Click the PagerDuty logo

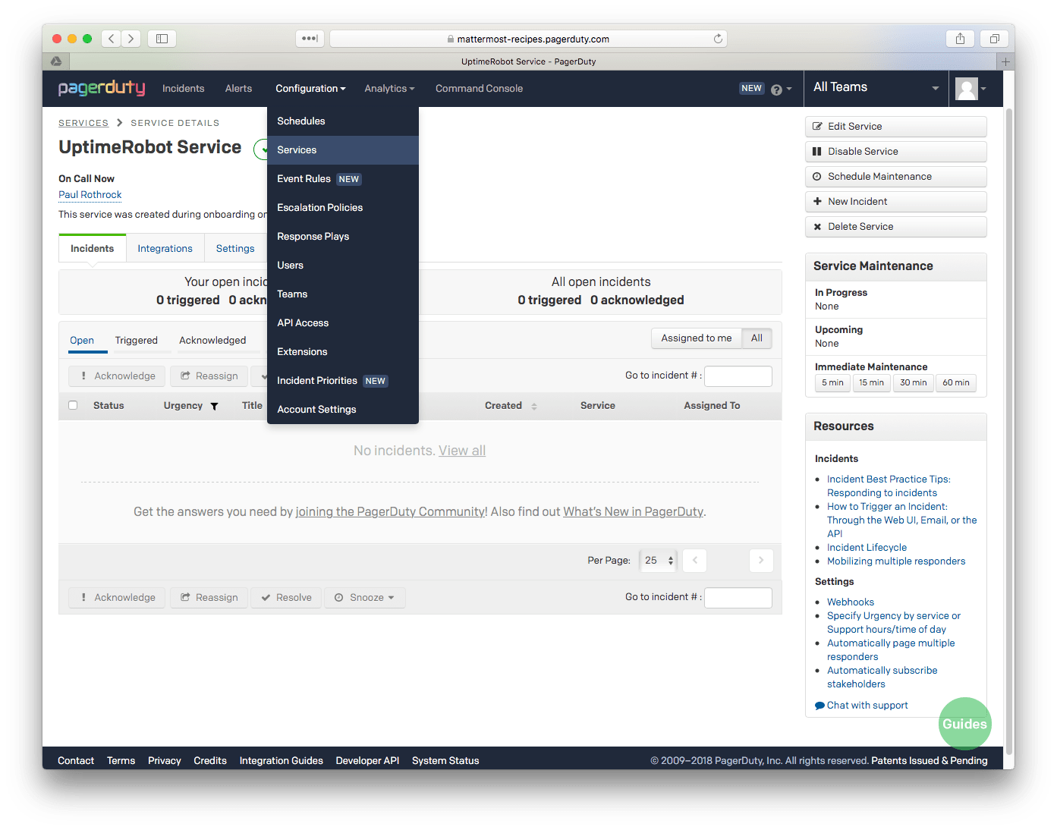point(102,88)
